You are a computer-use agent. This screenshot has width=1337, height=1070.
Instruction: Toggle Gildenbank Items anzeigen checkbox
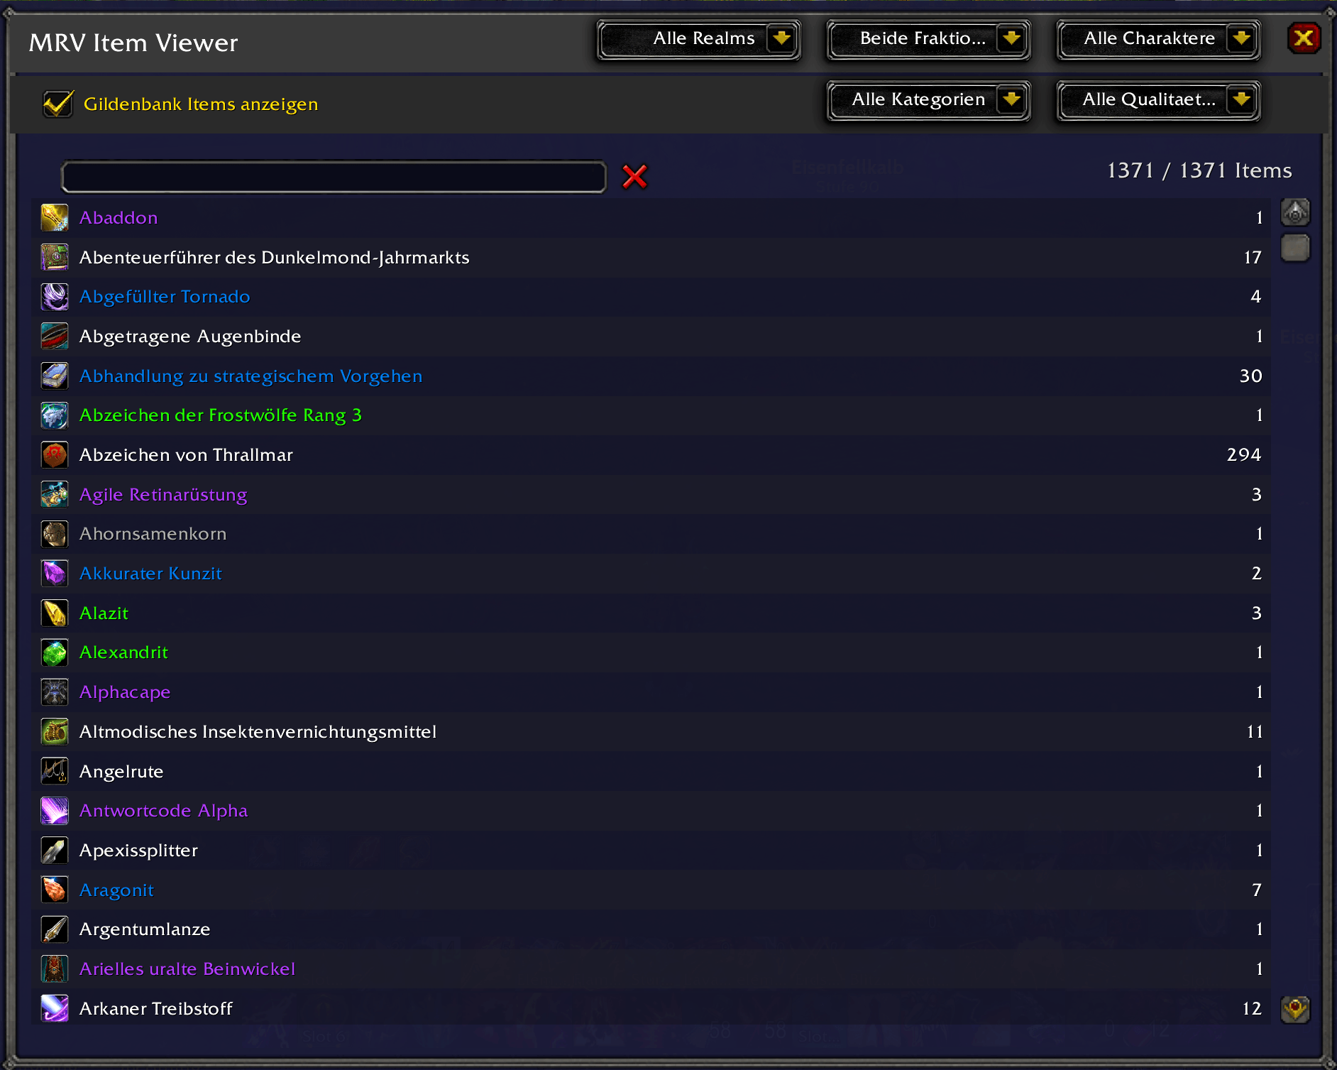[58, 104]
